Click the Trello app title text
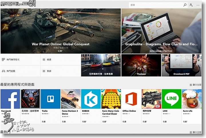 (x=45, y=111)
